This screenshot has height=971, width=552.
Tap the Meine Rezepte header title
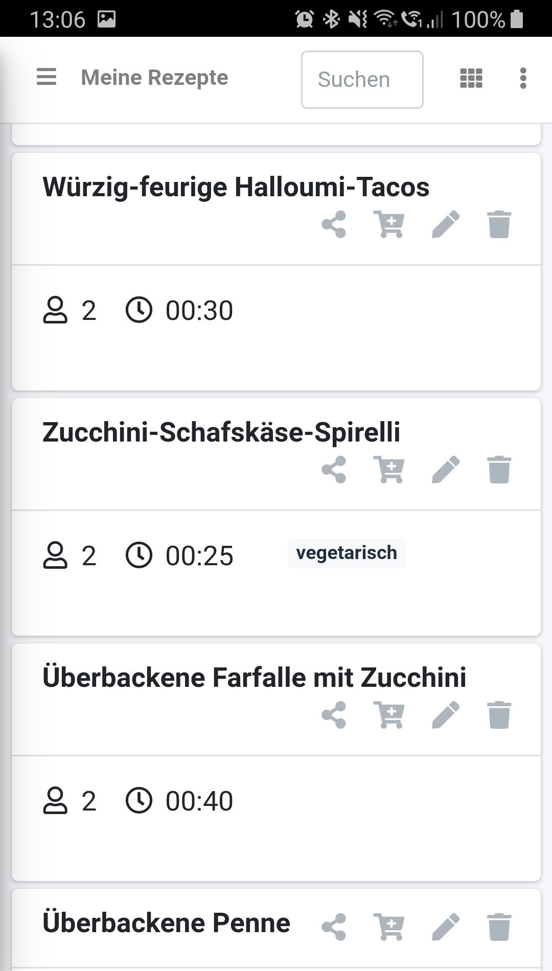coord(154,78)
